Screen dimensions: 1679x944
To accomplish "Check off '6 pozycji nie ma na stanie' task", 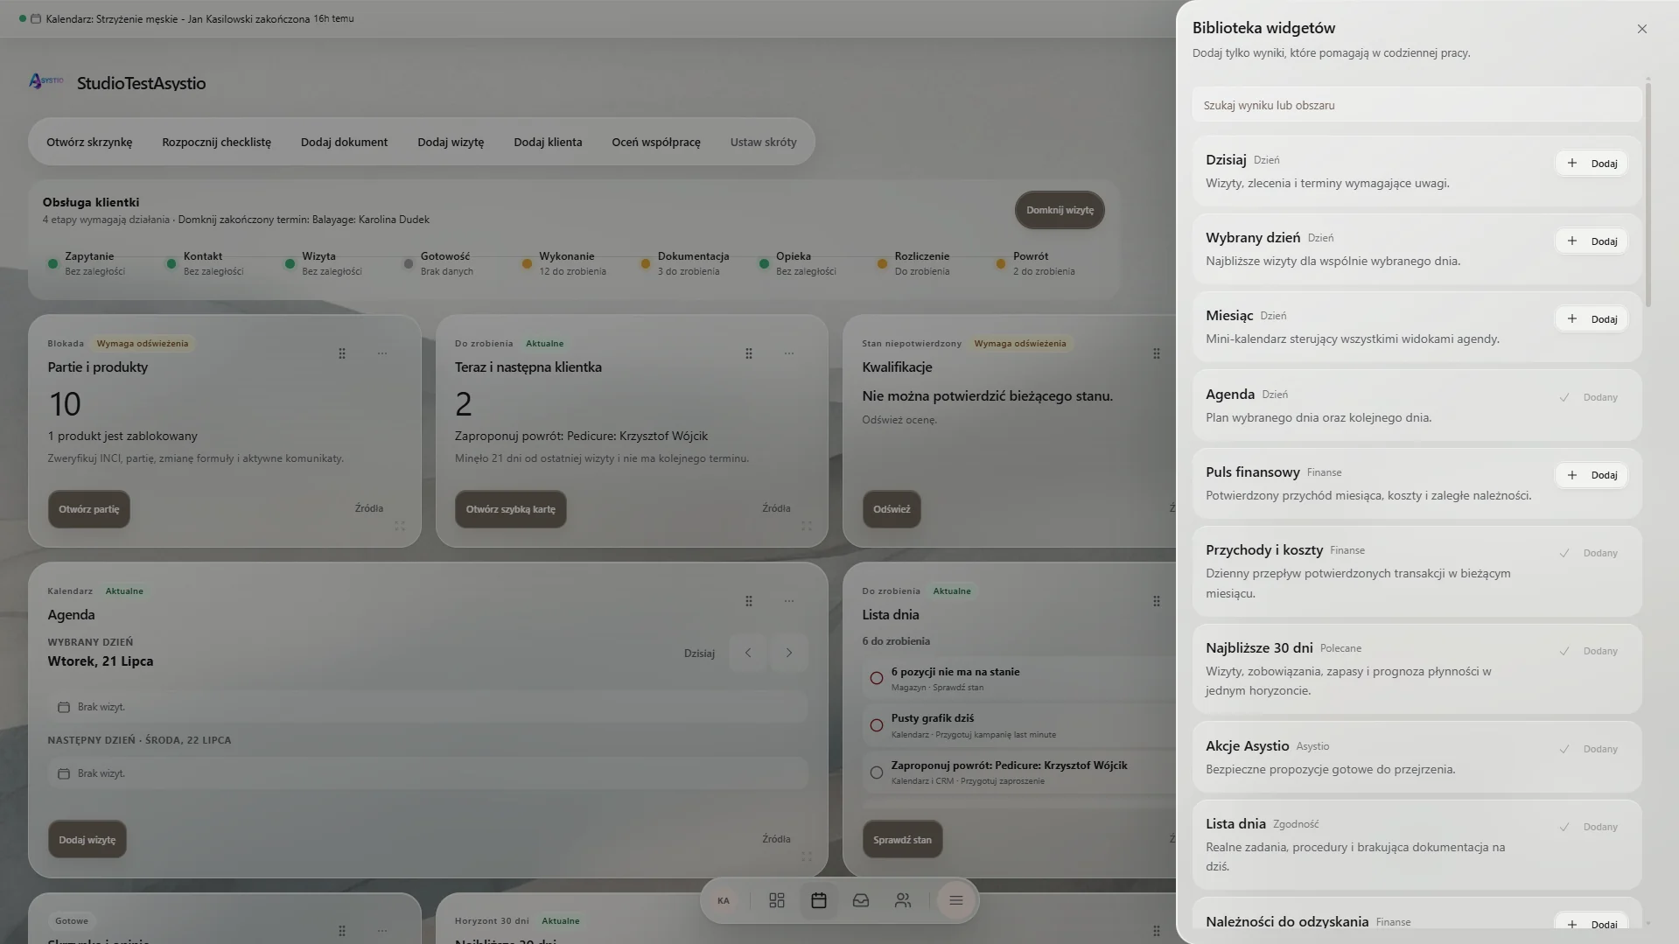I will point(876,678).
